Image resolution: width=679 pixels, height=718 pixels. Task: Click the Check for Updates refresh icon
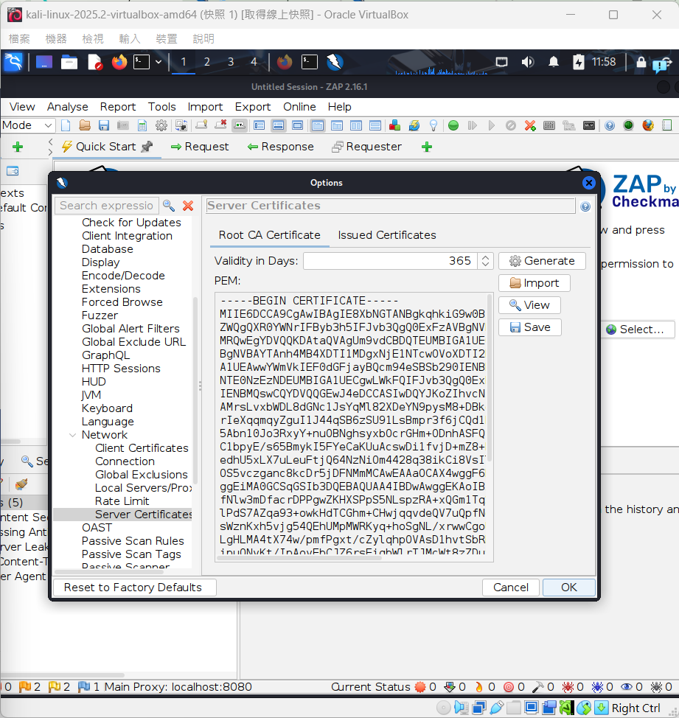coord(414,125)
